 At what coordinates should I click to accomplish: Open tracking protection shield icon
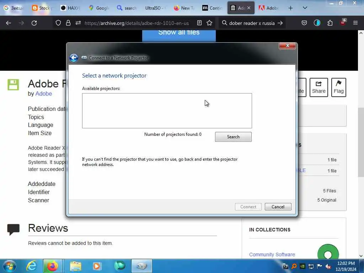pos(58,23)
